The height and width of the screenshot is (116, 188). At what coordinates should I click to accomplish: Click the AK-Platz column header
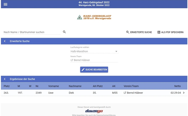pyautogui.click(x=98, y=86)
